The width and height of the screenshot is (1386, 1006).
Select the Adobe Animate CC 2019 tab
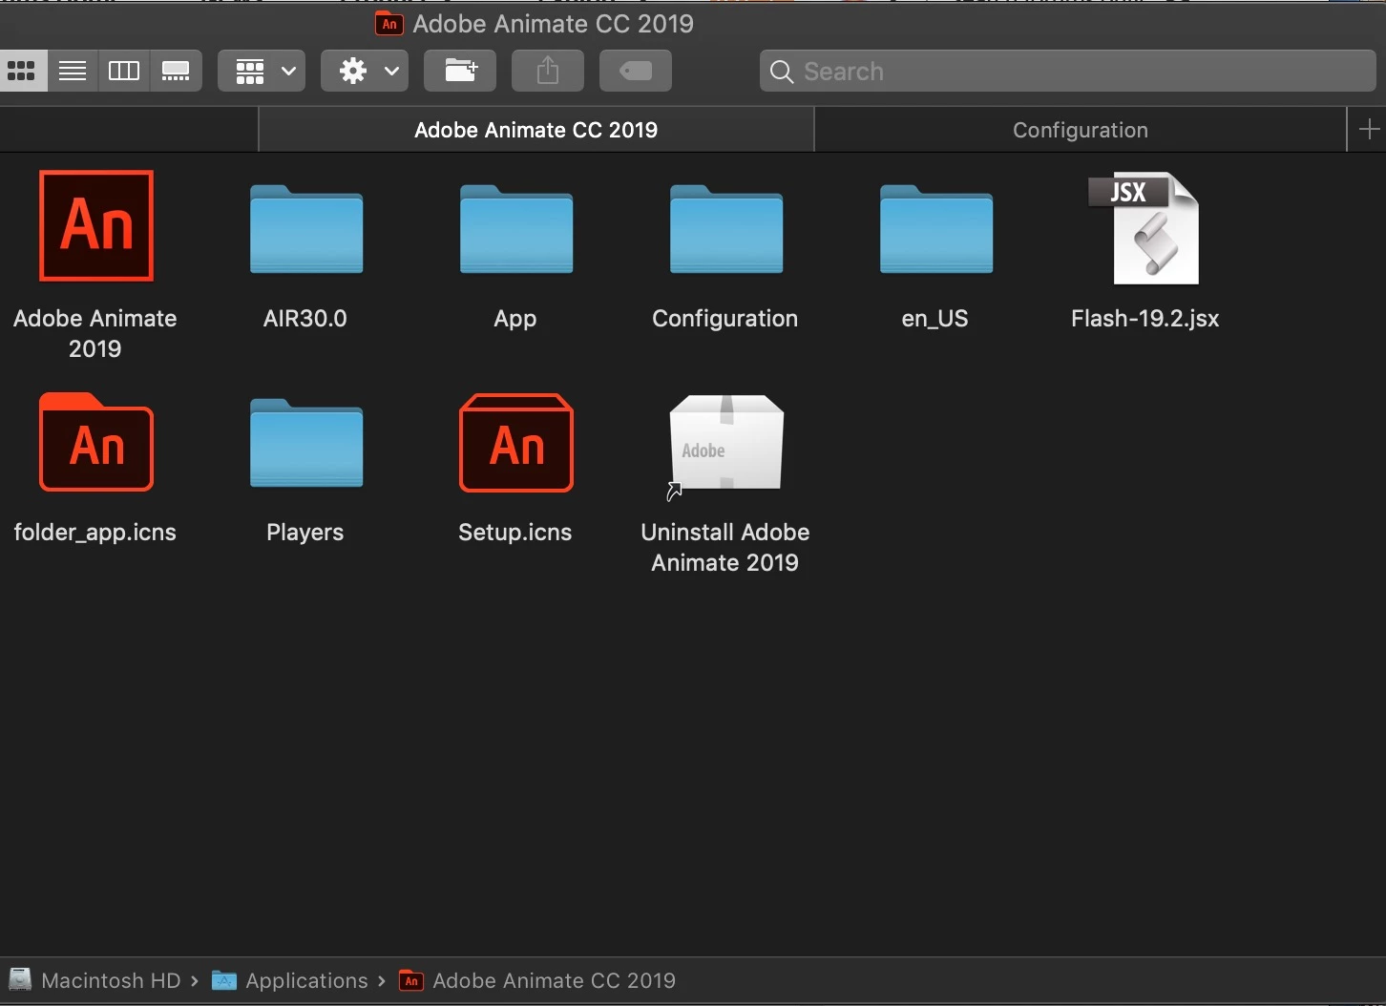tap(535, 130)
